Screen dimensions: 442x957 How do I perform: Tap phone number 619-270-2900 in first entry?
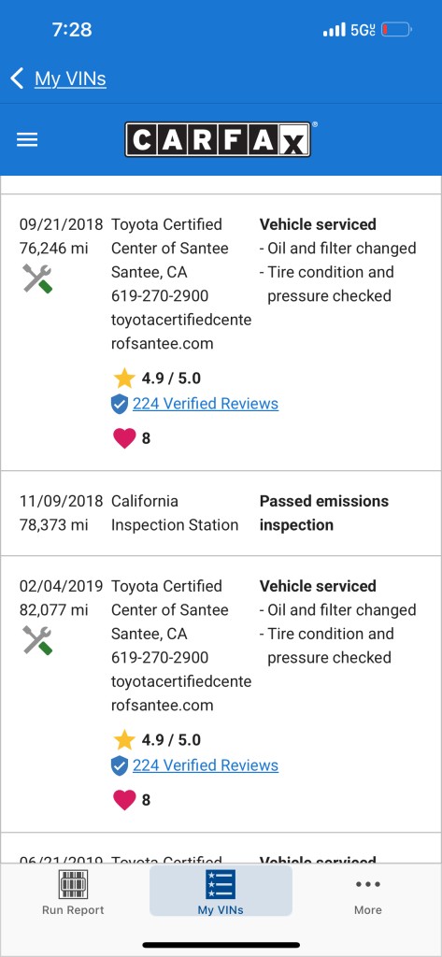(160, 296)
